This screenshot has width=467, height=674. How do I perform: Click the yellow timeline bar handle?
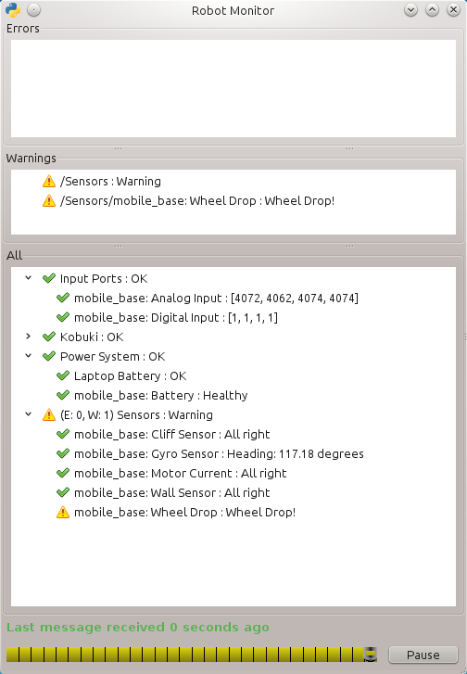point(371,655)
